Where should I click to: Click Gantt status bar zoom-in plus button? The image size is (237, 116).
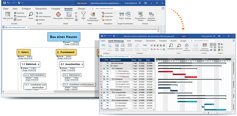pos(222,113)
